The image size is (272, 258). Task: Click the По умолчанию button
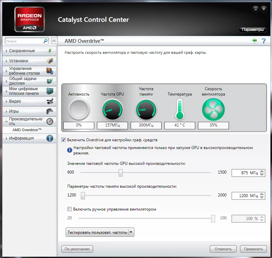coord(77,249)
